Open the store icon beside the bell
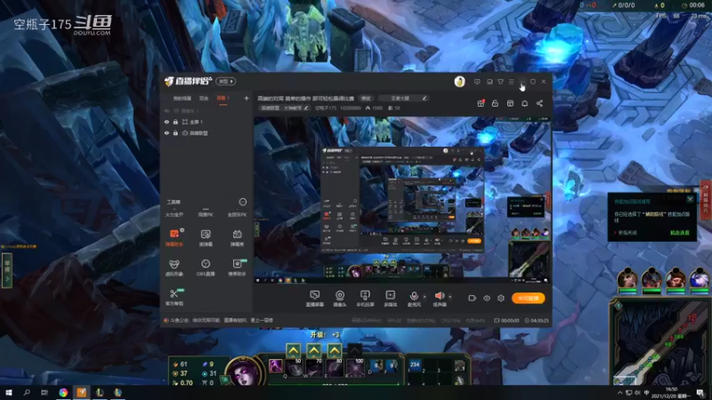 (510, 103)
